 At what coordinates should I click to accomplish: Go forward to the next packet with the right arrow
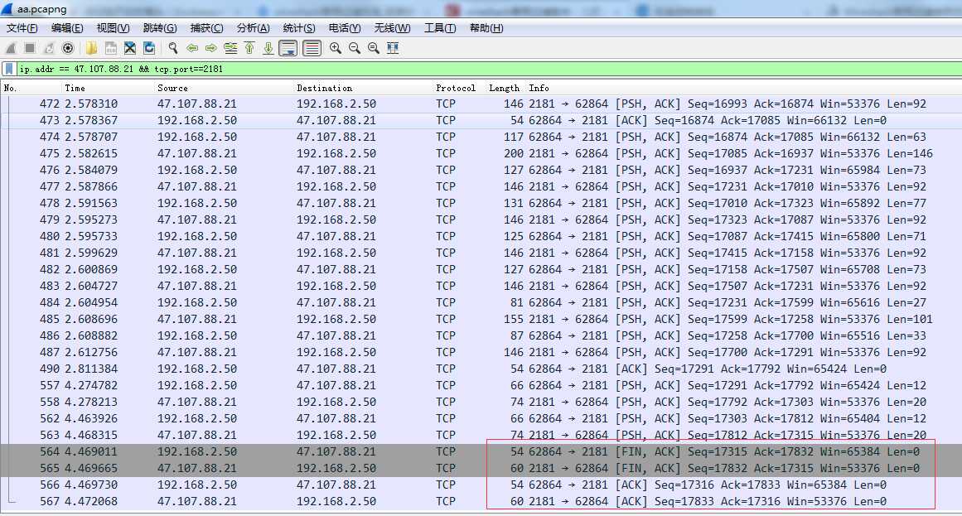(x=211, y=48)
